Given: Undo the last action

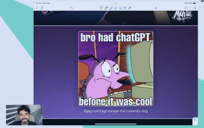Looking at the screenshot, I should click(72, 8).
